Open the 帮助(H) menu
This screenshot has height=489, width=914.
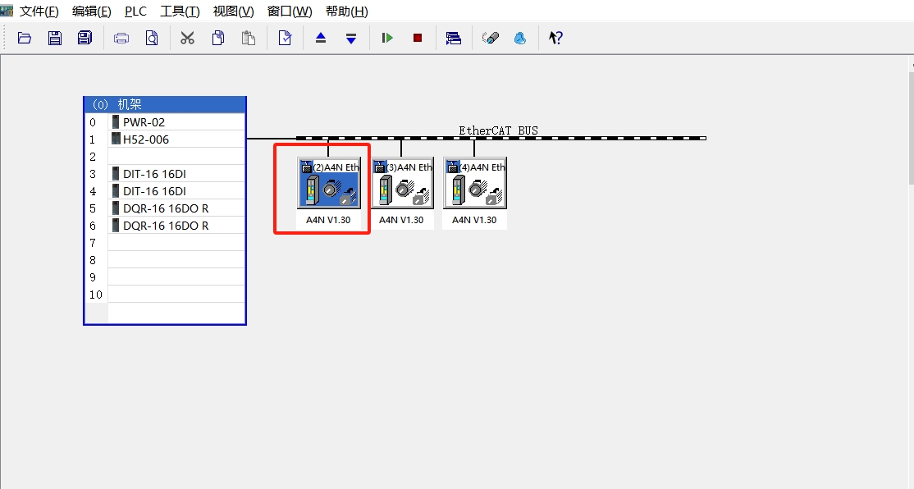(346, 11)
